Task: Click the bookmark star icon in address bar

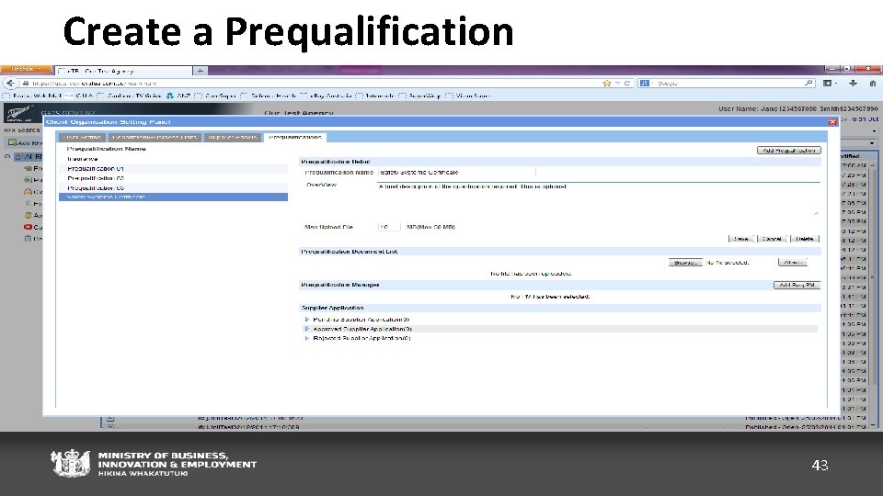Action: click(x=606, y=84)
